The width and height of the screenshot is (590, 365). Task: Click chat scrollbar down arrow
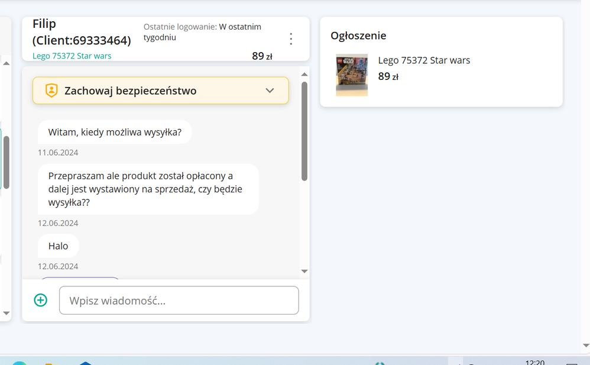304,271
